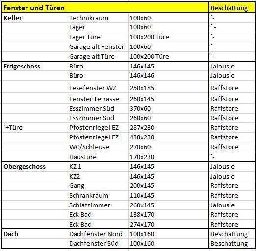Click the Dachfenster Nord cell
The image size is (256, 251).
tap(98, 234)
